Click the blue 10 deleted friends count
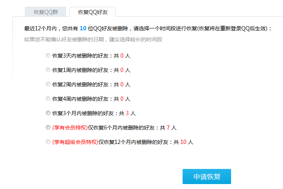This screenshot has width=283, height=189. pos(83,28)
